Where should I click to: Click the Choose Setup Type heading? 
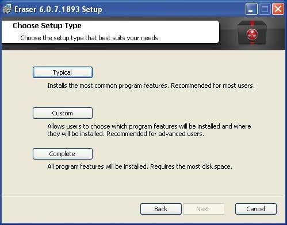coord(47,26)
